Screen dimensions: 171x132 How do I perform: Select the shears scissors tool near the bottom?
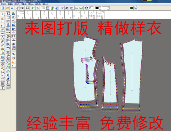click(3, 76)
